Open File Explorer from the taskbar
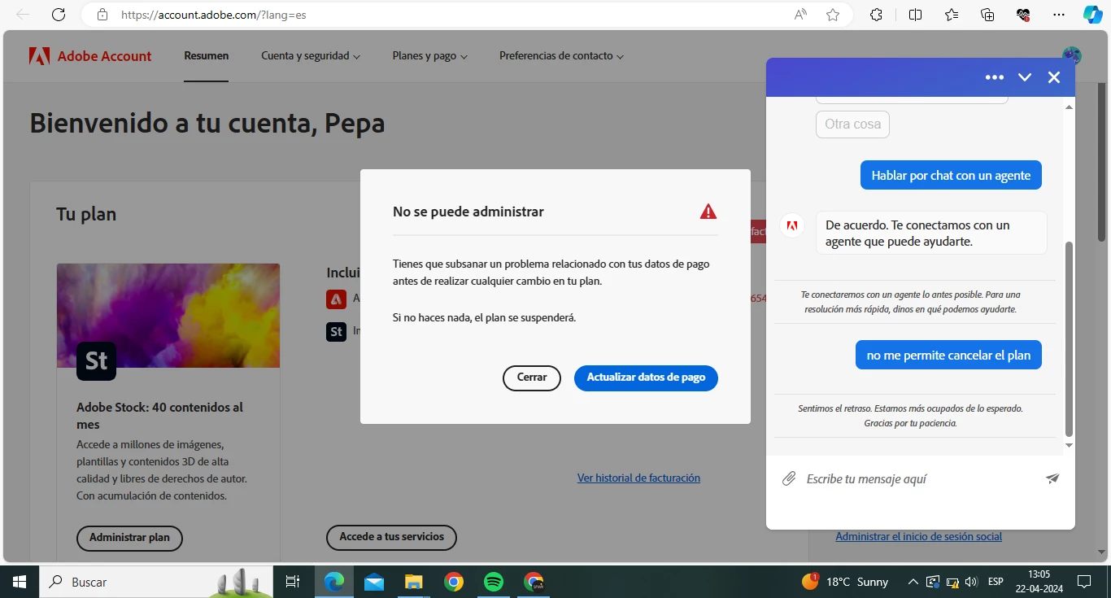This screenshot has height=598, width=1111. click(414, 582)
